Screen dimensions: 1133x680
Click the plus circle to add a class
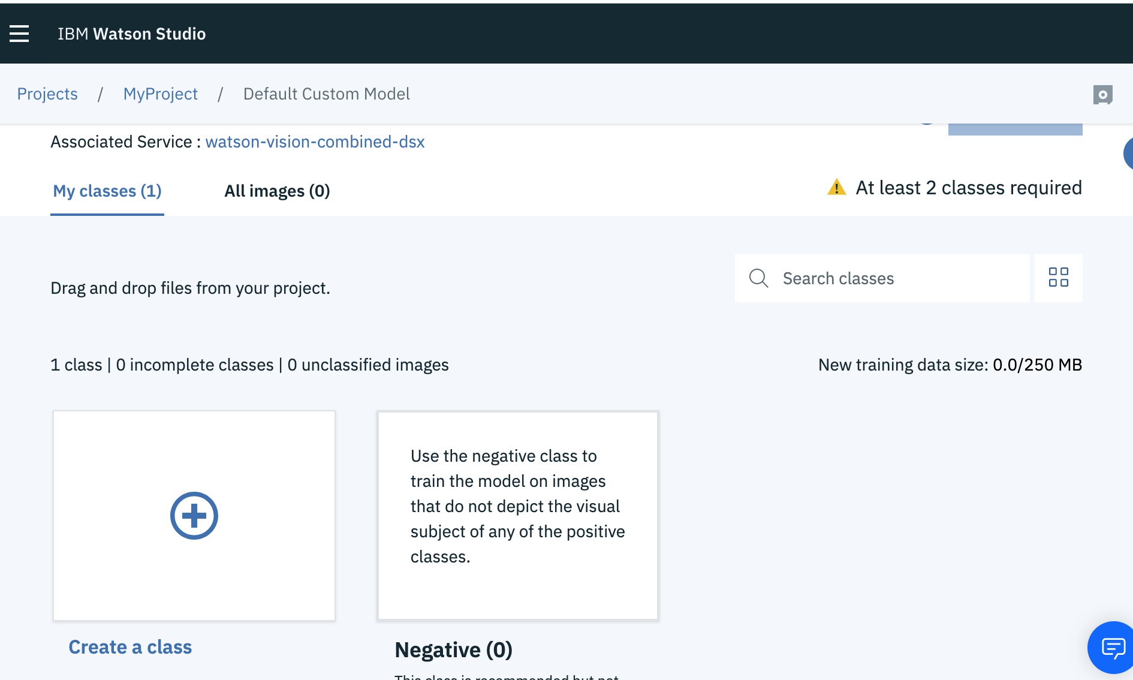[194, 516]
